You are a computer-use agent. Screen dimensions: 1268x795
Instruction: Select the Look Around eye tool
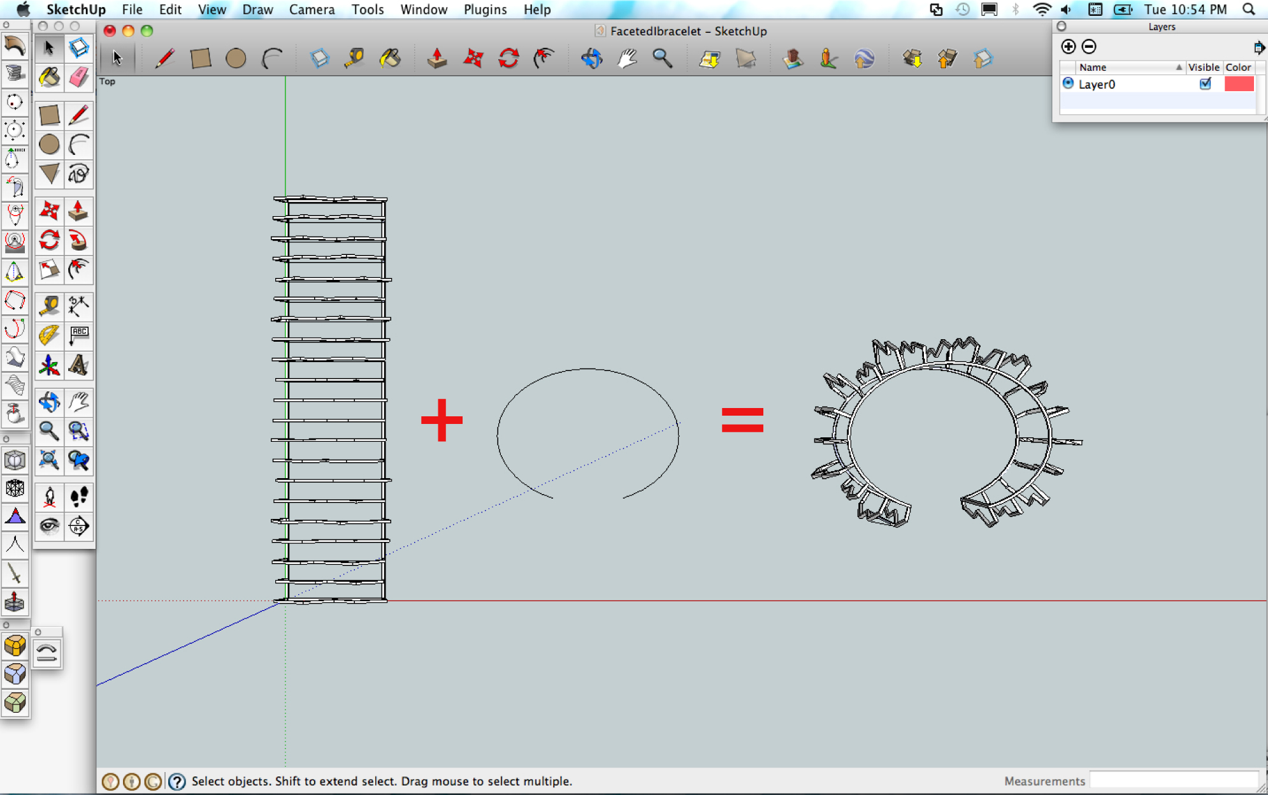(x=49, y=525)
